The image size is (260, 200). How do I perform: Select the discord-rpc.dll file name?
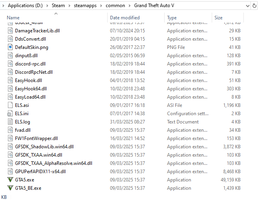pos(30,64)
